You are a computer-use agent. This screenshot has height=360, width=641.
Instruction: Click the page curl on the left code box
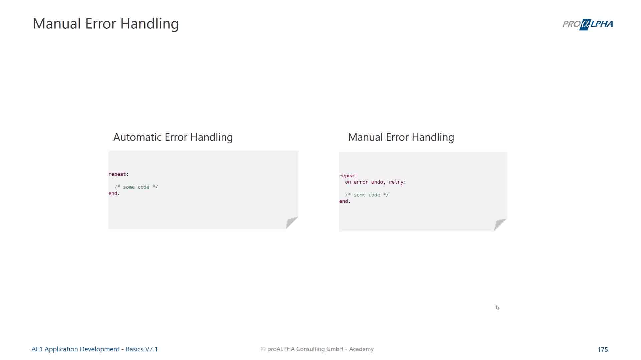point(291,222)
